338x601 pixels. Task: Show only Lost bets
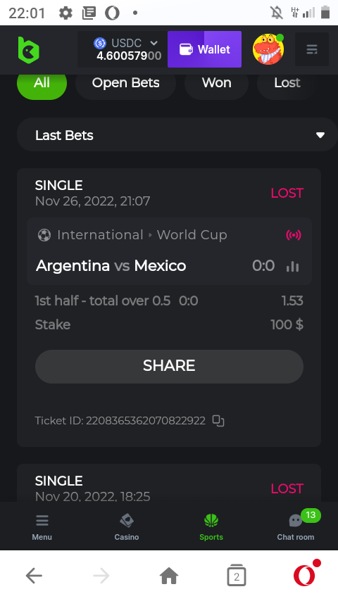287,83
